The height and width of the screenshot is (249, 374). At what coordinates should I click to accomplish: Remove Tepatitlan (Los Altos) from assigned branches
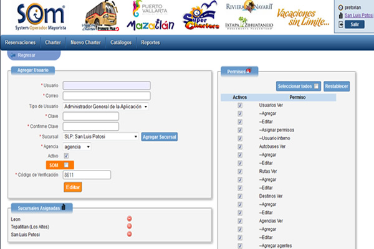130,226
